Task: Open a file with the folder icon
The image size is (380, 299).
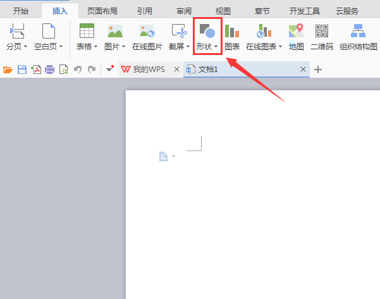Action: (x=8, y=70)
